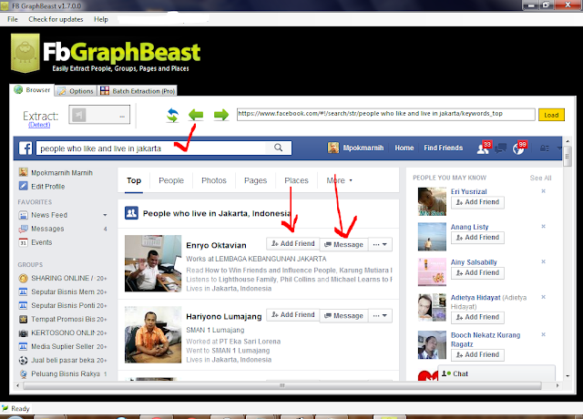Click the Mpokmarnih profile picture in top bar
The width and height of the screenshot is (583, 419).
tap(333, 148)
